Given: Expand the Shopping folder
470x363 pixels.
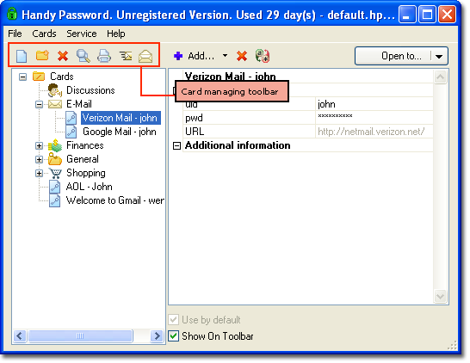Looking at the screenshot, I should tap(39, 173).
